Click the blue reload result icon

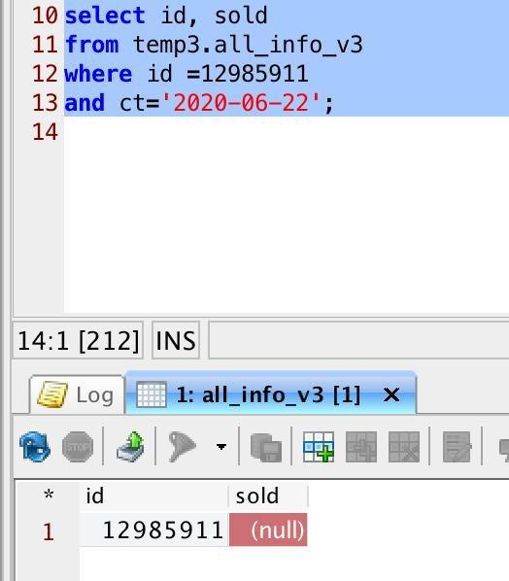(35, 446)
